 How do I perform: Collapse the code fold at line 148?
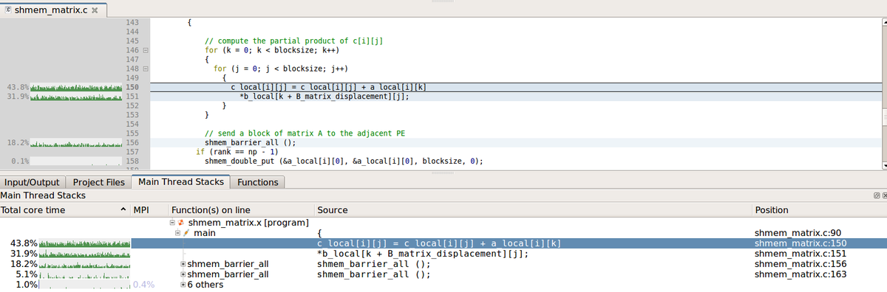146,69
